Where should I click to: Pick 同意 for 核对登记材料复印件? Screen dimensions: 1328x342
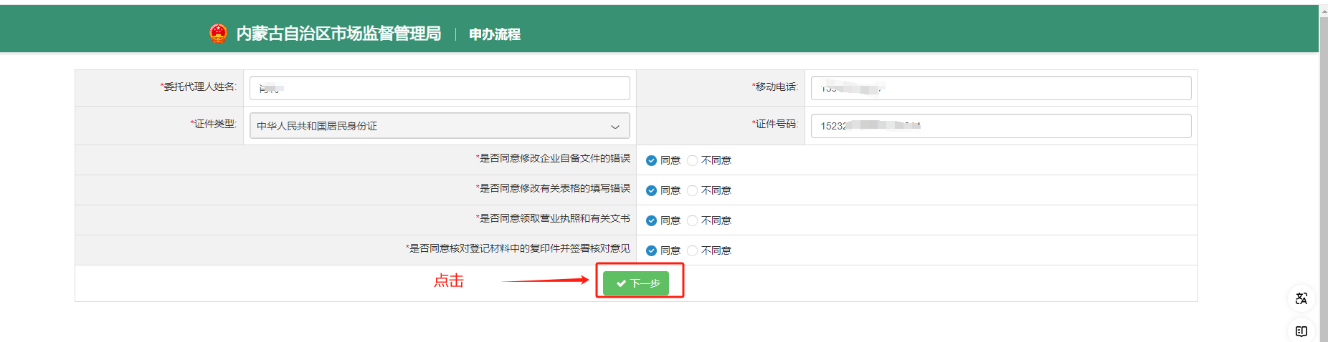click(651, 250)
